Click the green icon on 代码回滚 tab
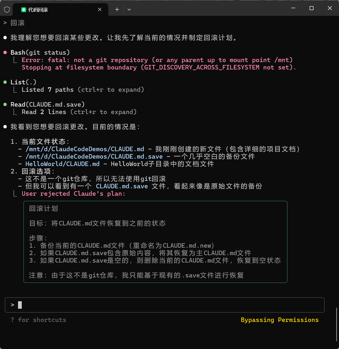339x349 pixels. (x=24, y=10)
